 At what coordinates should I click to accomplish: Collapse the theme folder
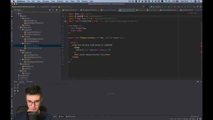point(19,71)
